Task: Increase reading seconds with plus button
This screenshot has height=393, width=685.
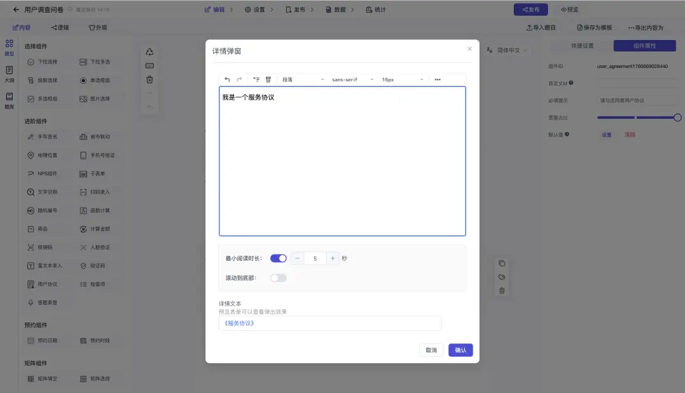Action: [x=333, y=258]
